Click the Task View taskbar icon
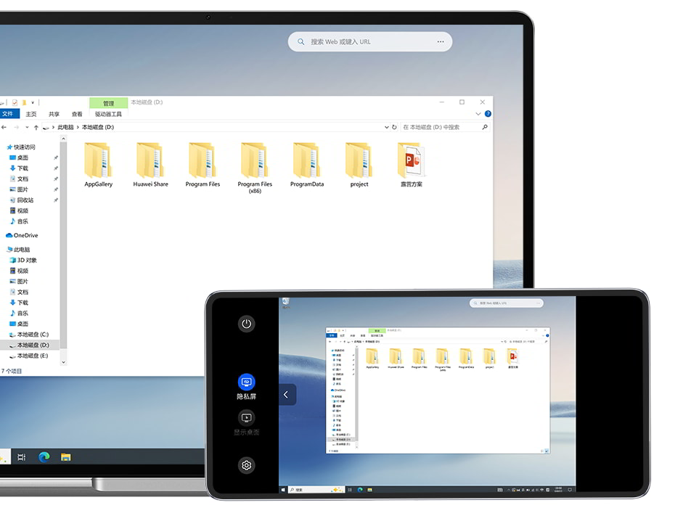The height and width of the screenshot is (508, 675). [22, 457]
